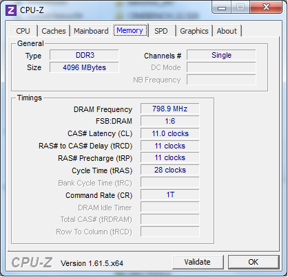
Task: Click the Type label in General
Action: click(x=33, y=56)
